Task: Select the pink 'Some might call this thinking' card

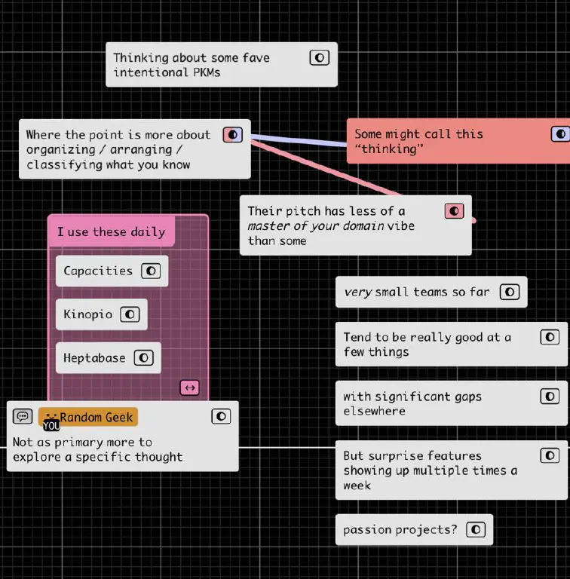Action: (x=445, y=141)
